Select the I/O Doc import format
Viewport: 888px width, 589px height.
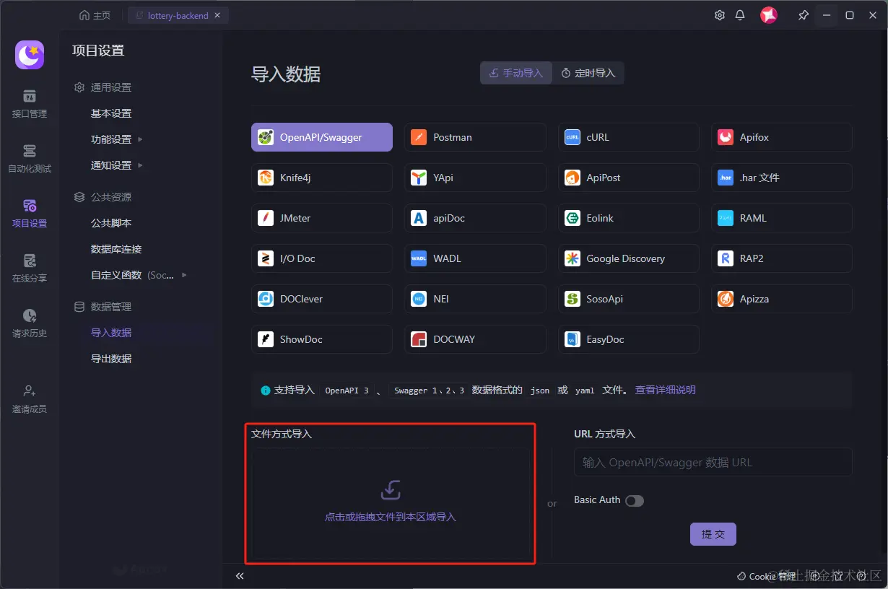tap(322, 258)
